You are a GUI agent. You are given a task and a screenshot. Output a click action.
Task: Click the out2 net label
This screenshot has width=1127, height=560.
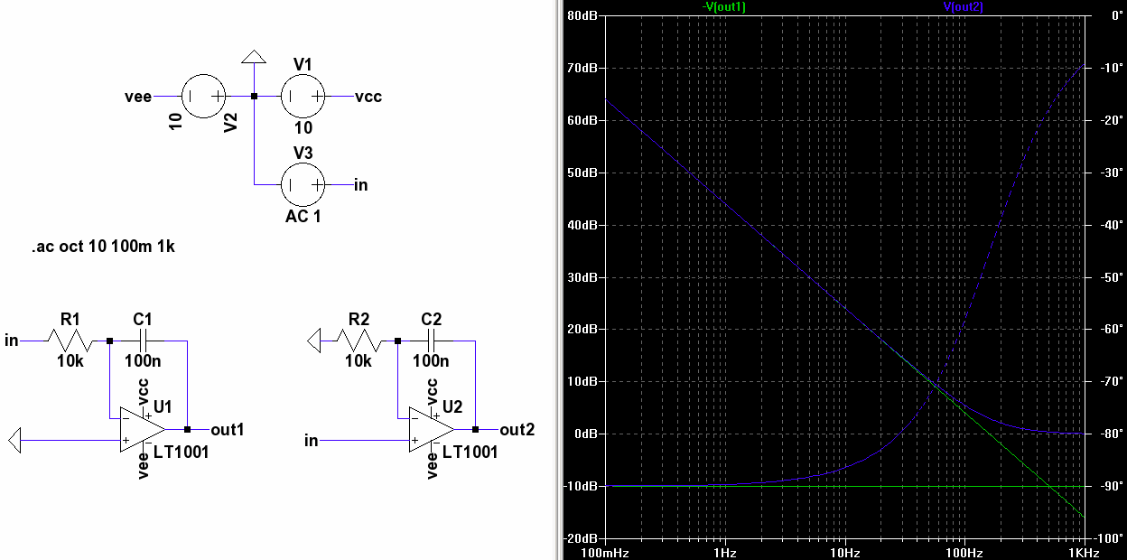pos(517,430)
